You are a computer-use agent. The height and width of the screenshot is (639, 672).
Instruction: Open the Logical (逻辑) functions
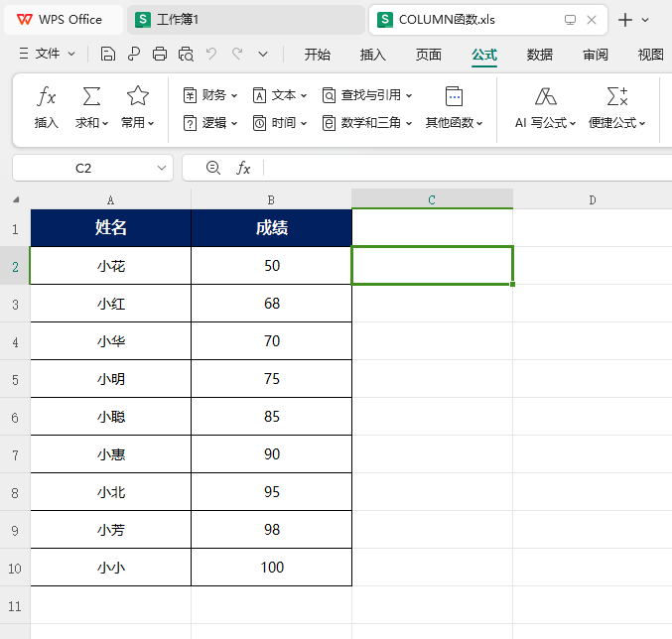click(x=210, y=123)
